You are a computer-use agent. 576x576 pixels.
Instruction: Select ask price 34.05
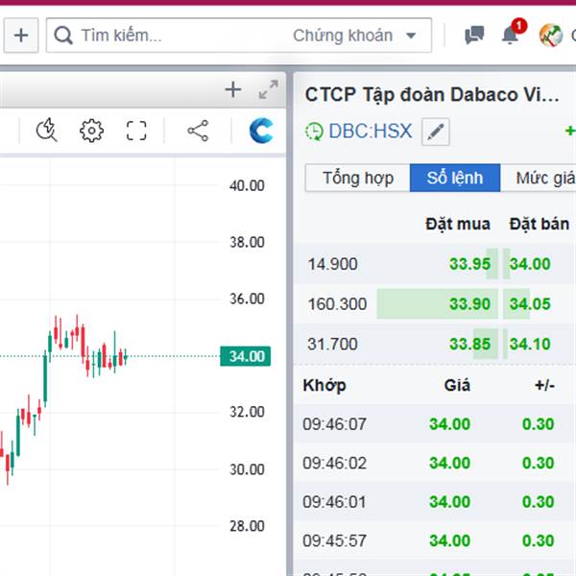(x=530, y=303)
